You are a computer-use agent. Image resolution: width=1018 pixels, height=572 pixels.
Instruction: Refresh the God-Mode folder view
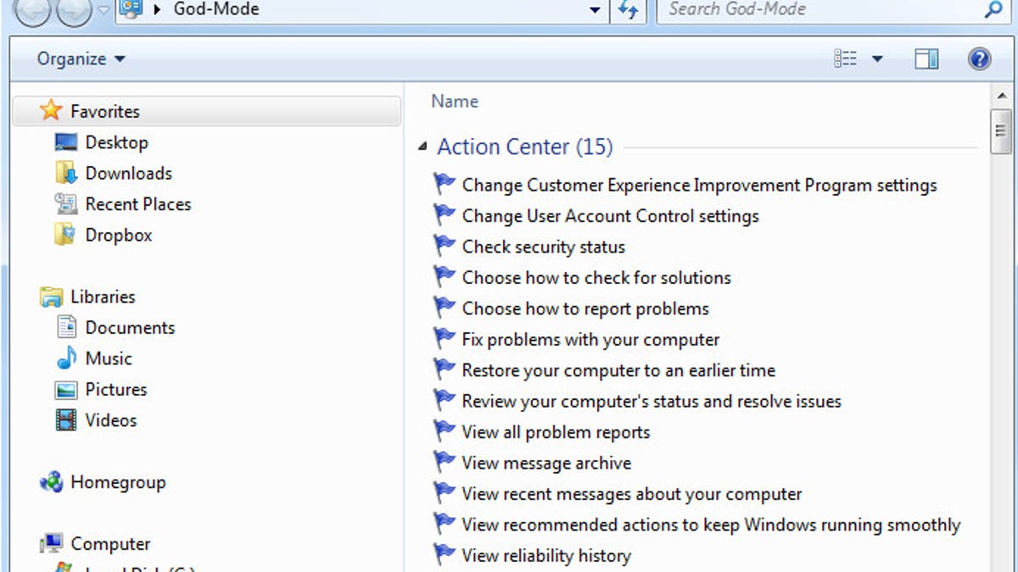coord(628,11)
